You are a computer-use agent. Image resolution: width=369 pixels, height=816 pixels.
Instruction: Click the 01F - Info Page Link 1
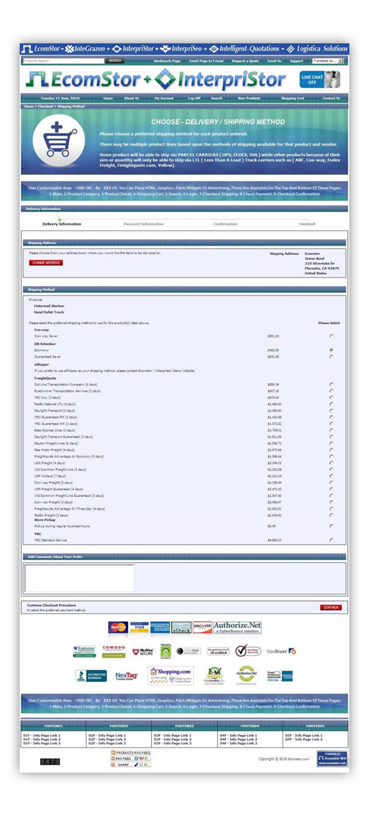point(41,735)
